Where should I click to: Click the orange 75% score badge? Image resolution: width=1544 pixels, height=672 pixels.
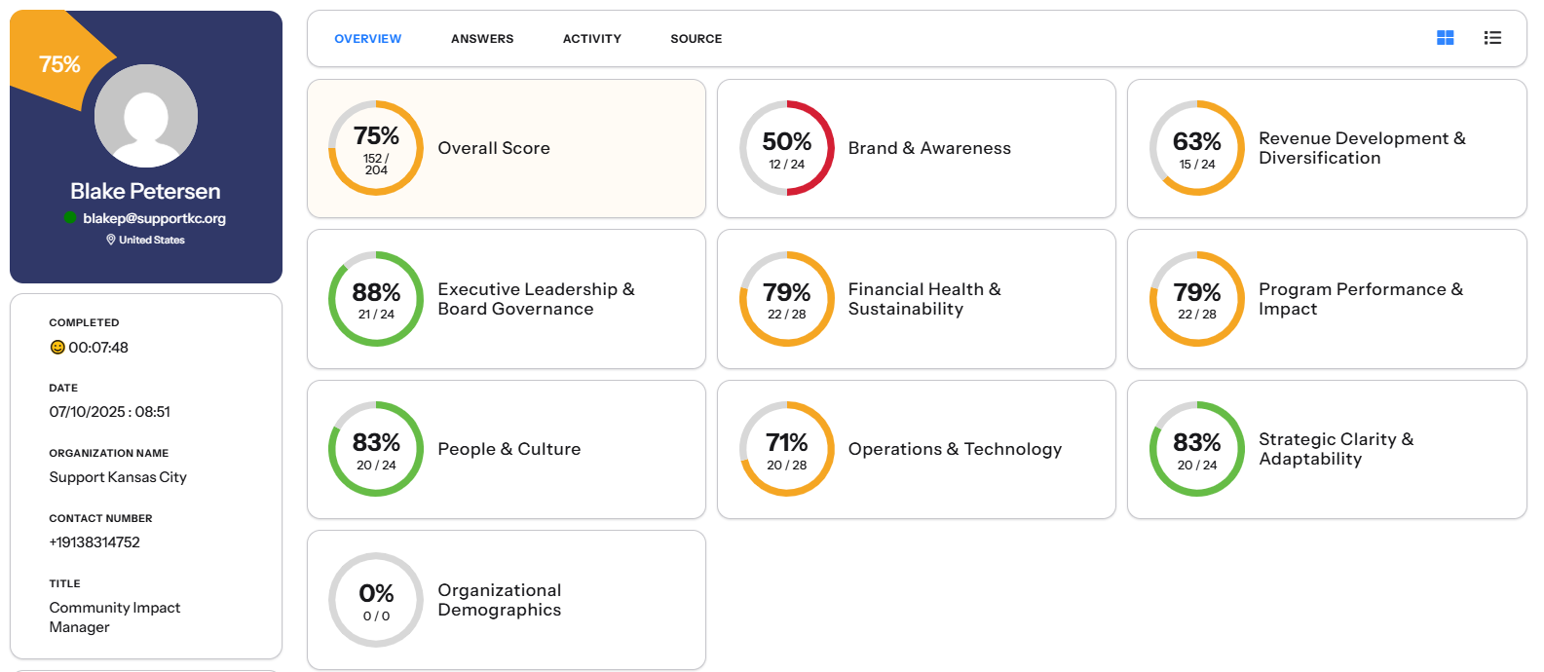tap(58, 64)
